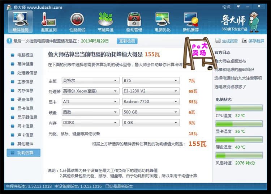Open 性能测试 performance test gauge icon
The height and width of the screenshot is (194, 271).
point(77,22)
